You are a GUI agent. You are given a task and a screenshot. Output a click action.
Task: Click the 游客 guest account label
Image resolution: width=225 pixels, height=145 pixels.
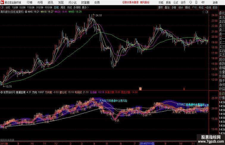pyautogui.click(x=215, y=2)
